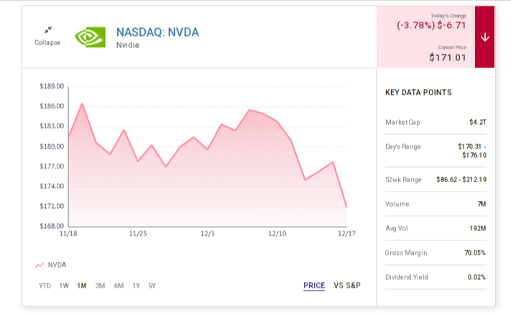This screenshot has height=315, width=511.
Task: Collapse the stock widget using the arrows icon
Action: [x=48, y=30]
